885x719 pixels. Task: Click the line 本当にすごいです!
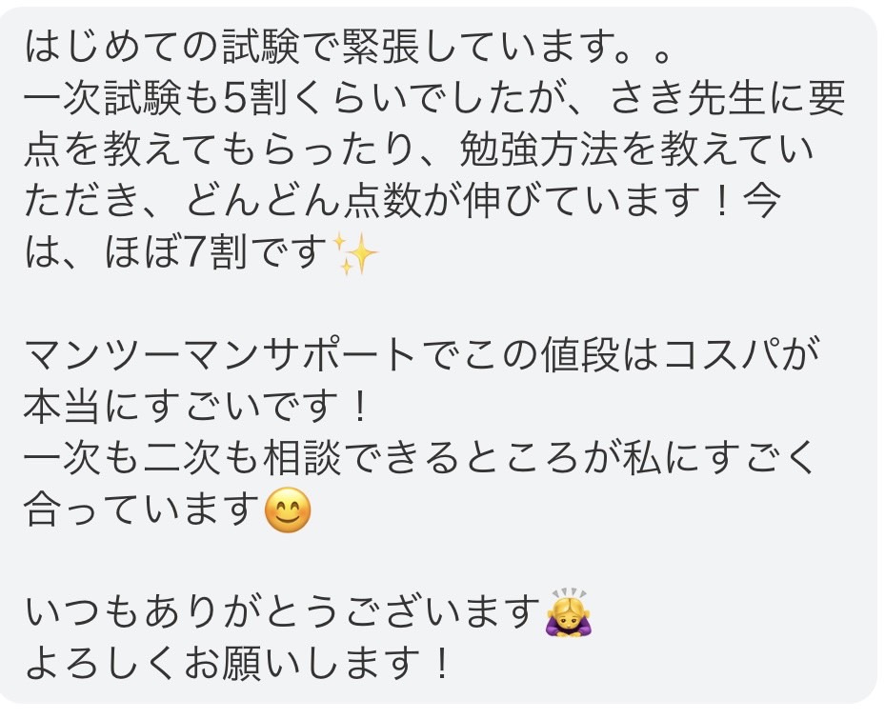tap(197, 407)
